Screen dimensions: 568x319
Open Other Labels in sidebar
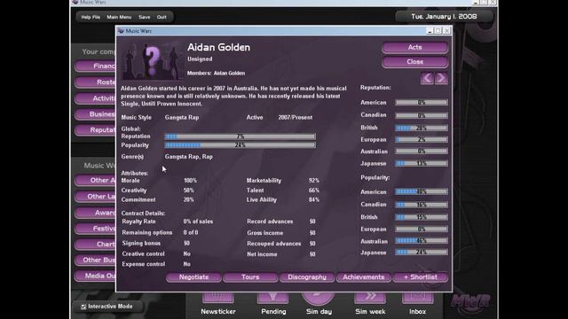[95, 197]
